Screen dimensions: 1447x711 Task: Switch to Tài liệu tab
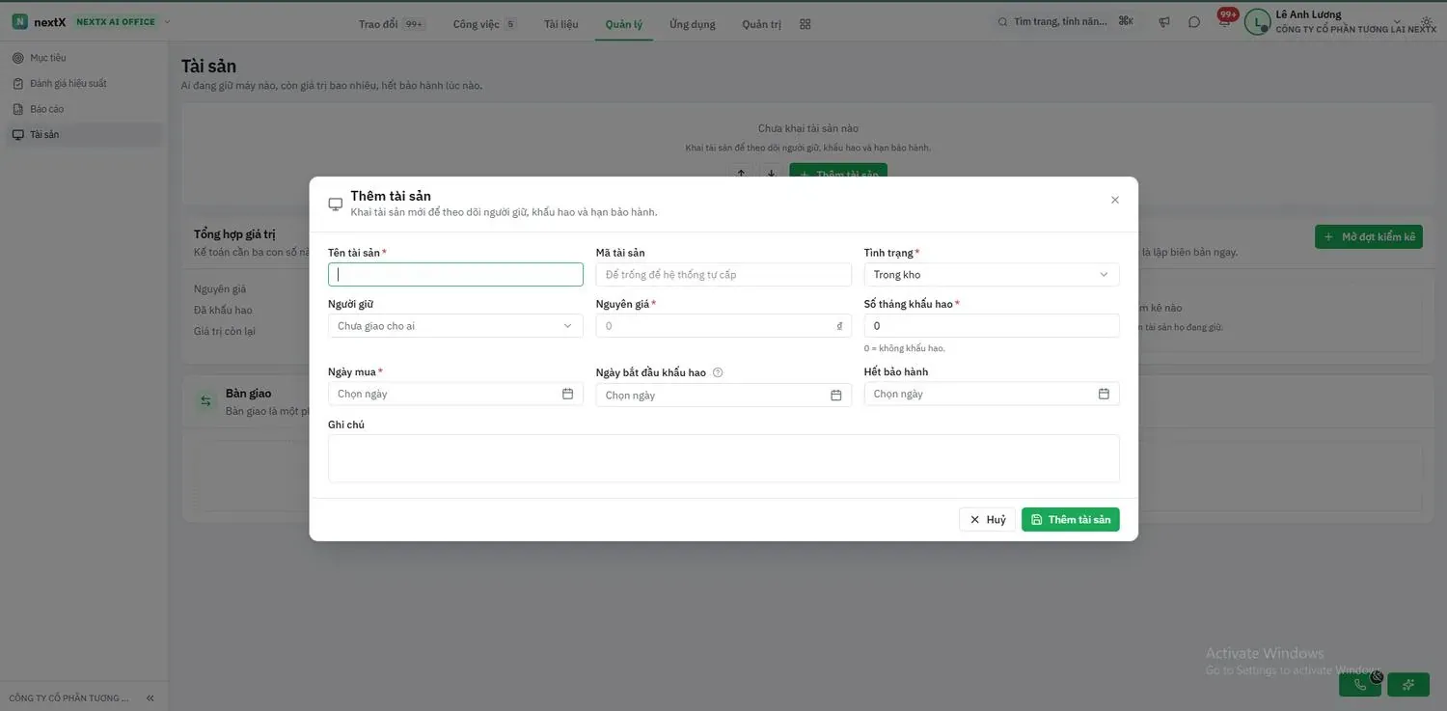point(561,24)
